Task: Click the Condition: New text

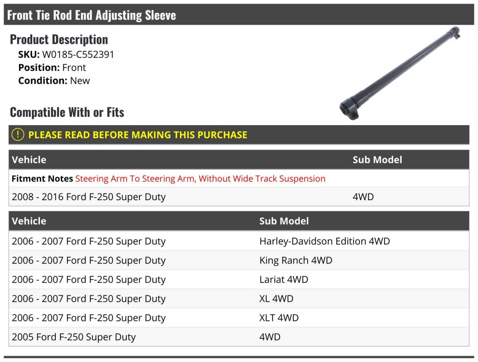Action: point(54,81)
